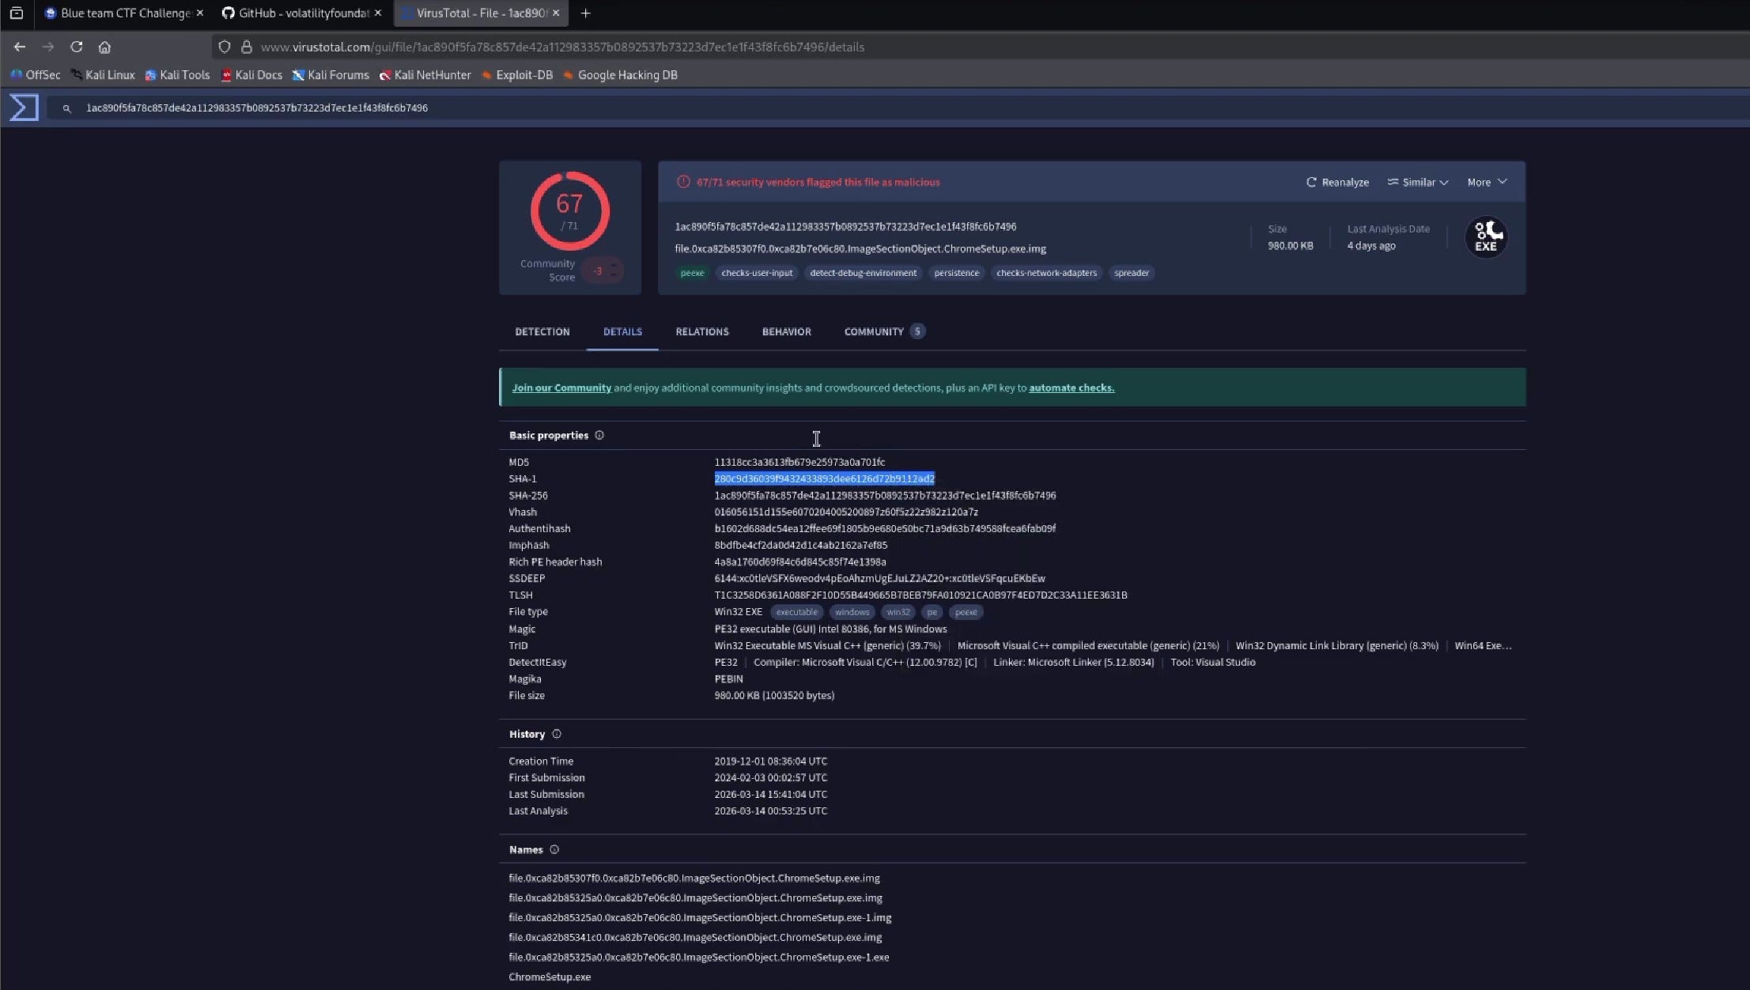Click the padlock site info icon
Image resolution: width=1750 pixels, height=990 pixels.
coord(247,47)
